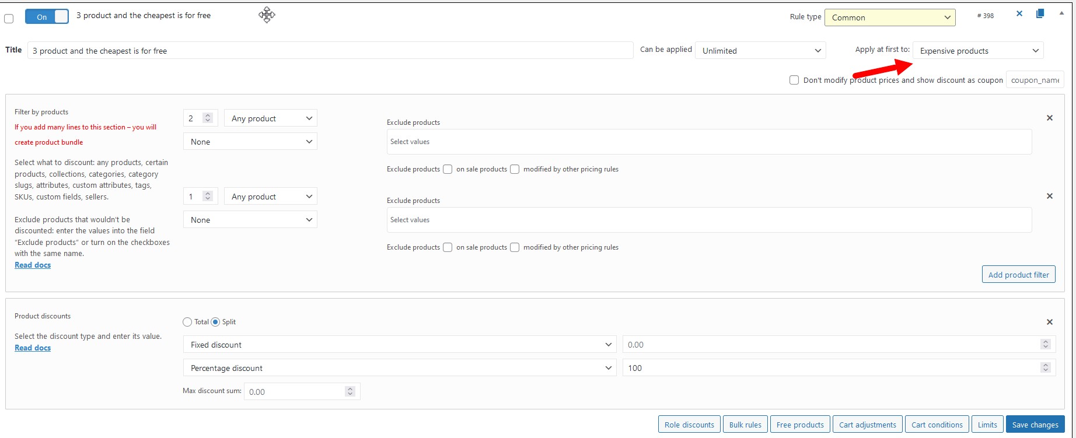The height and width of the screenshot is (438, 1076).
Task: Delete rule using the blue X icon
Action: 1019,13
